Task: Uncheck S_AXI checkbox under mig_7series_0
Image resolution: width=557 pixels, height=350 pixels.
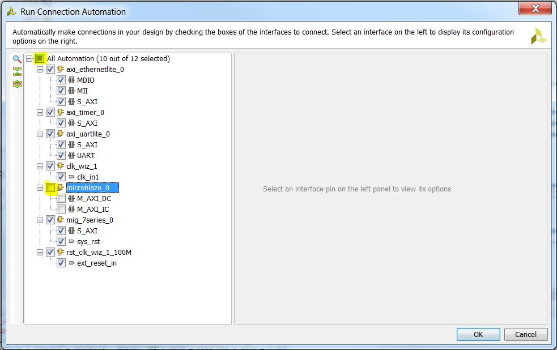Action: pos(61,231)
